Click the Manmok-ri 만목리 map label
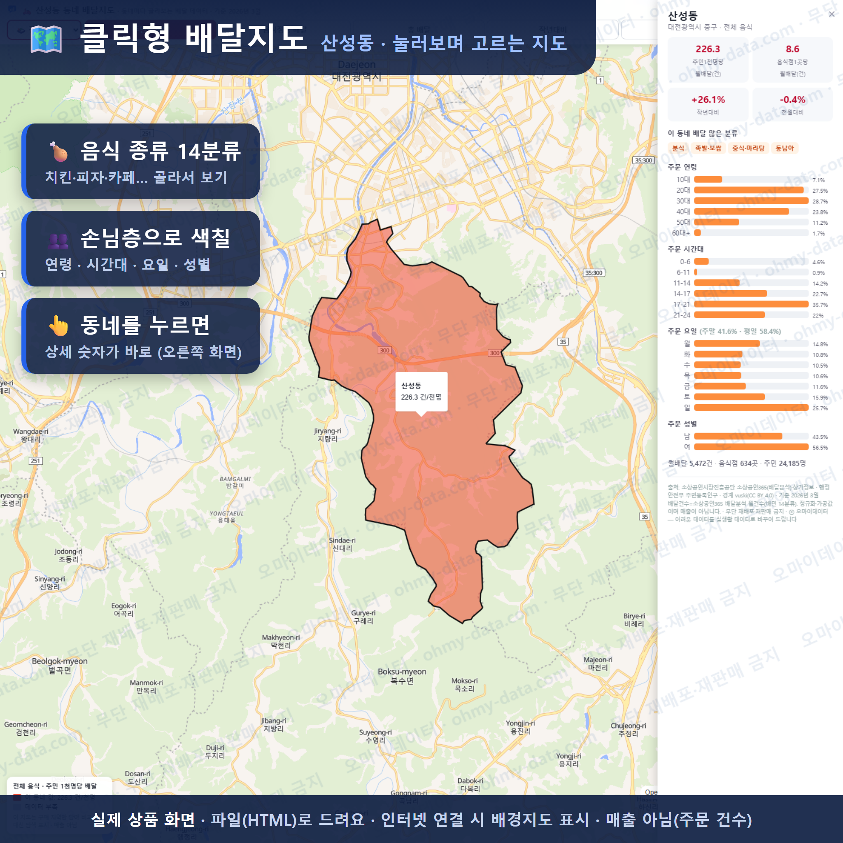The image size is (843, 843). 146,687
